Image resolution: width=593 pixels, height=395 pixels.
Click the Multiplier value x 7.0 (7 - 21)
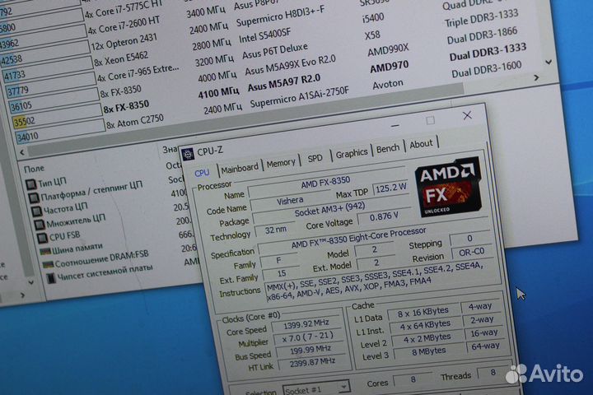tap(308, 338)
